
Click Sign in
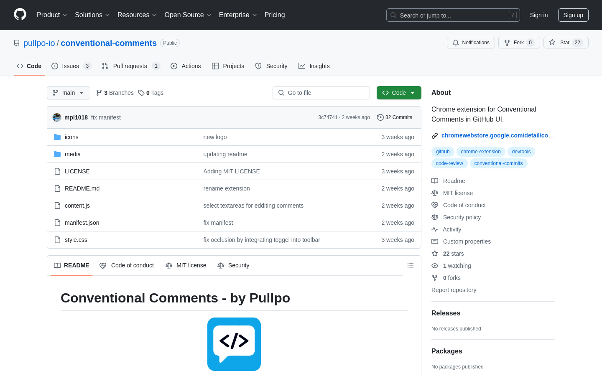pyautogui.click(x=538, y=15)
